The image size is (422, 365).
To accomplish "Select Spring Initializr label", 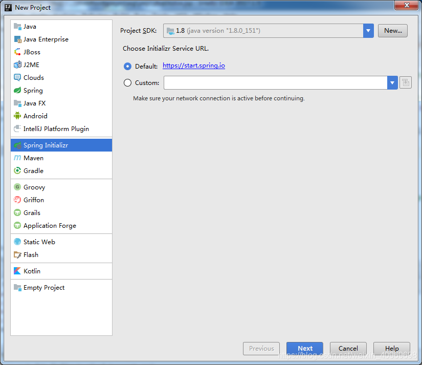I will pyautogui.click(x=46, y=145).
